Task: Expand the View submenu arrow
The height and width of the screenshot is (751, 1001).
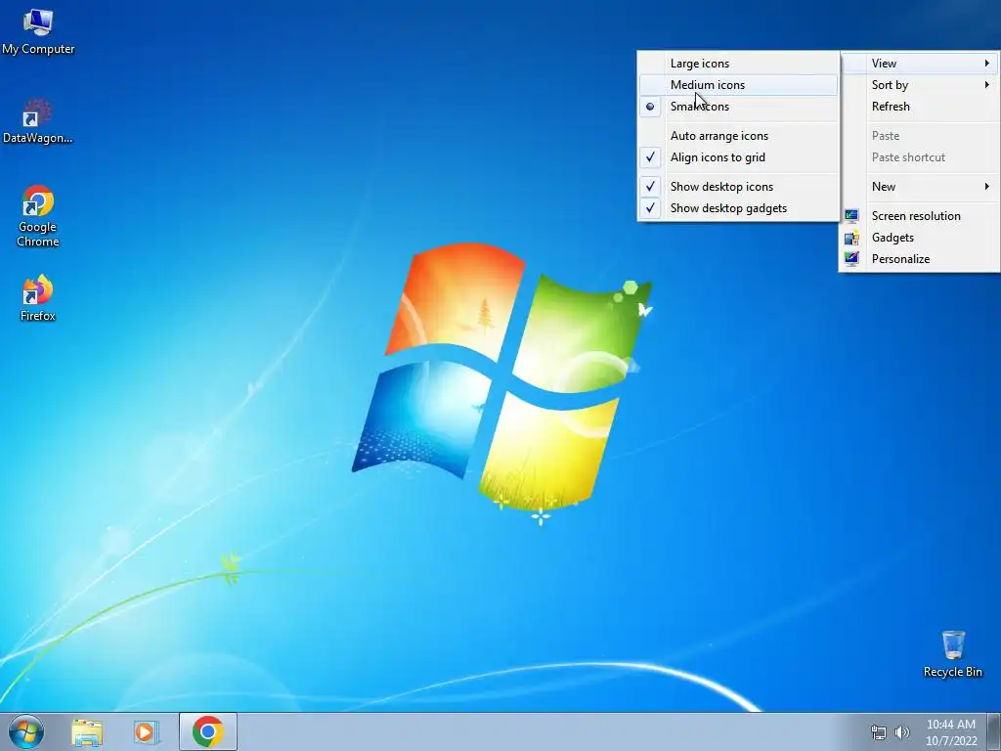Action: 987,64
